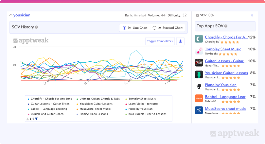Click the Piano by Yousician app icon

pos(199,87)
